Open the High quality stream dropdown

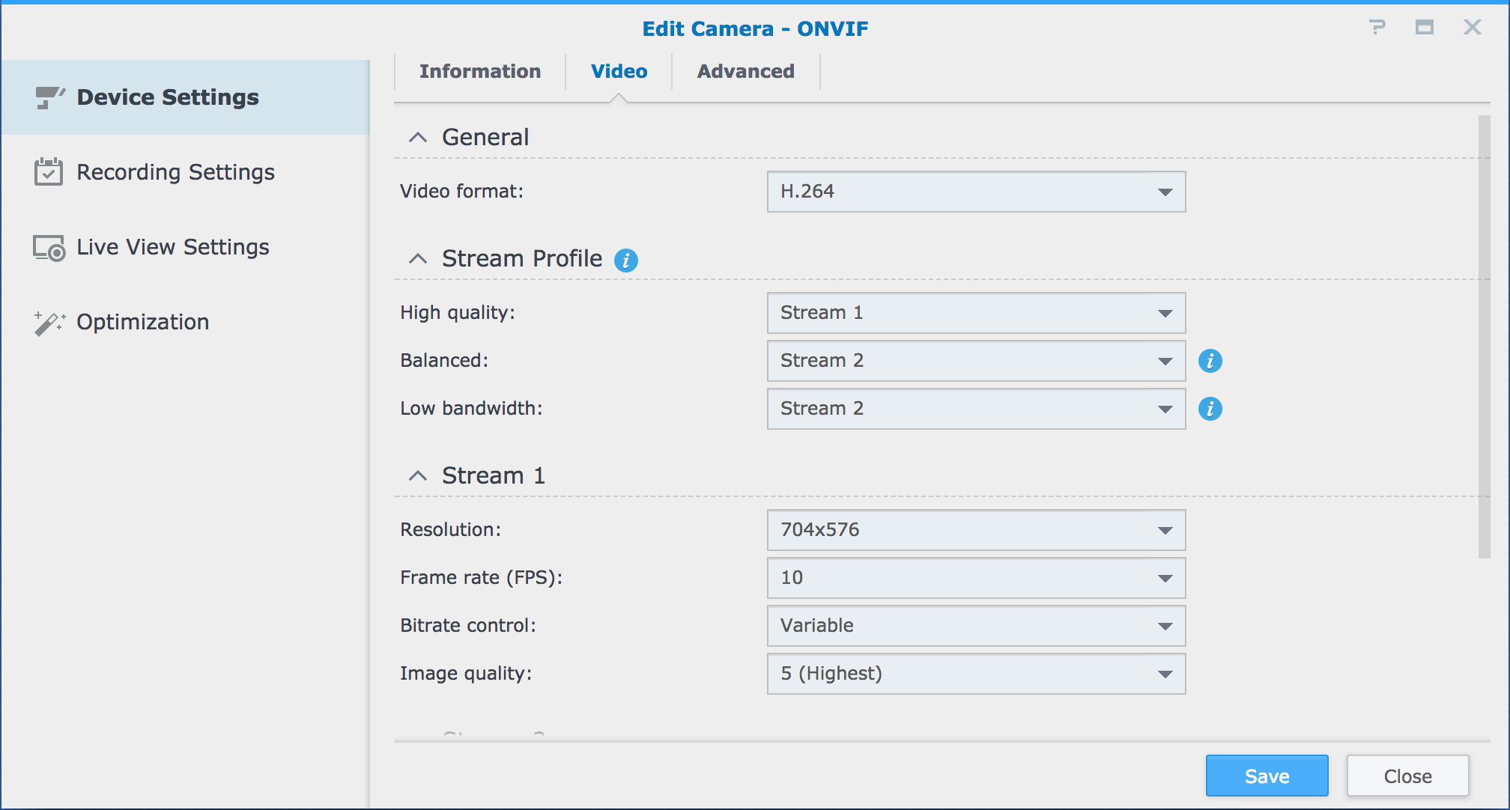tap(975, 313)
